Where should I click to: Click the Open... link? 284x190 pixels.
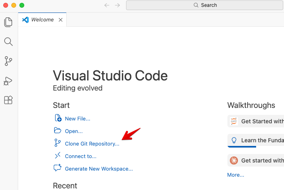(x=74, y=131)
